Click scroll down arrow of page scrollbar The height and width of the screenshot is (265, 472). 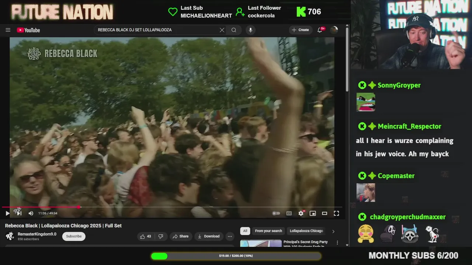(x=347, y=245)
